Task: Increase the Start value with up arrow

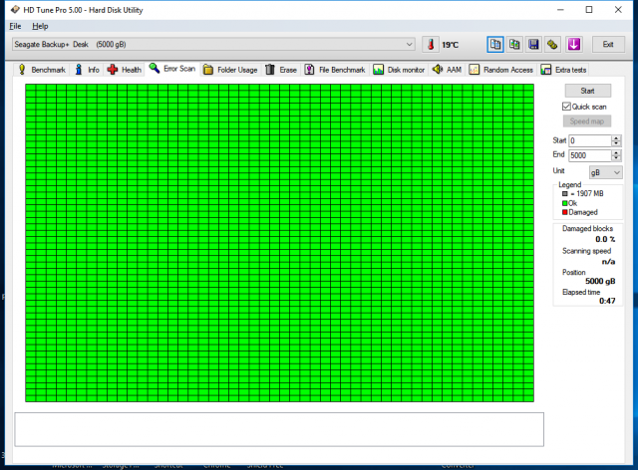Action: (x=617, y=138)
